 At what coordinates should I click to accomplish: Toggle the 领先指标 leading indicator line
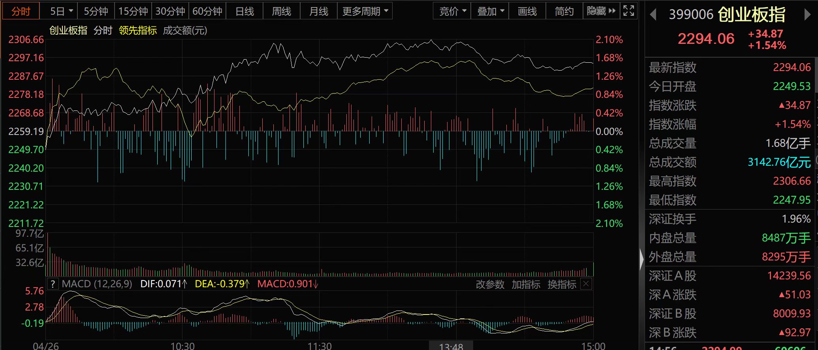click(x=138, y=30)
